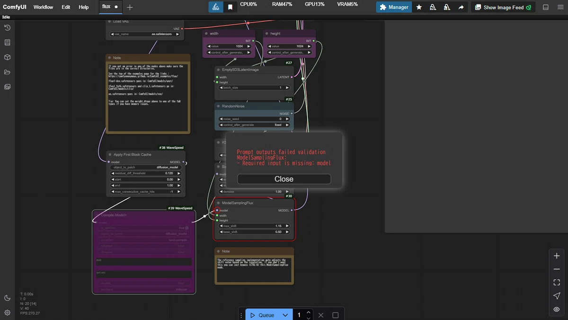568x320 pixels.
Task: Collapse the EmptySD3LatentImage node dot
Action: [218, 70]
